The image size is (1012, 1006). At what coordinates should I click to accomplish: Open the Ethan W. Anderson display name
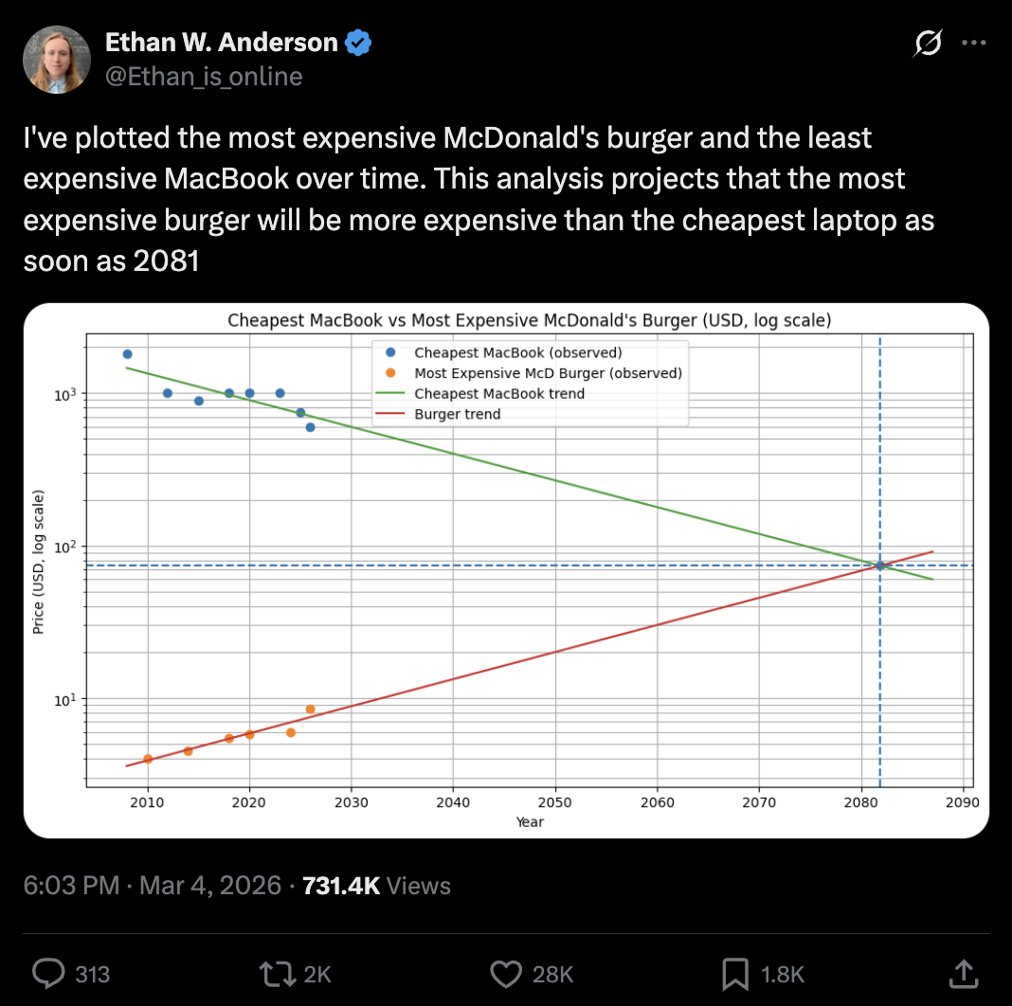pos(221,43)
